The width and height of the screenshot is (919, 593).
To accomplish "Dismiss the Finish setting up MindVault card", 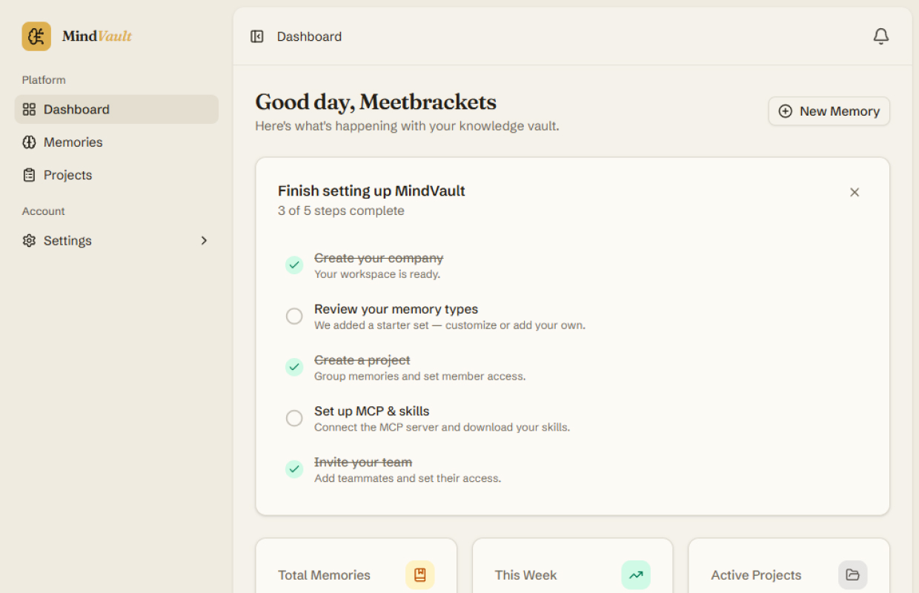I will pos(855,192).
